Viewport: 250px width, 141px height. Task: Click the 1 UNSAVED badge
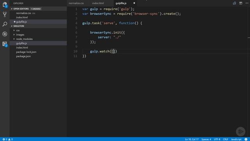36,9
